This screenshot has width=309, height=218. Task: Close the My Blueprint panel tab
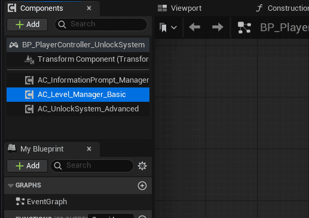[x=89, y=149]
